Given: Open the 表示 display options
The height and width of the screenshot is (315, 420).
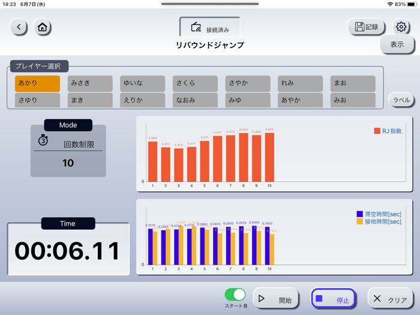Looking at the screenshot, I should tap(397, 44).
